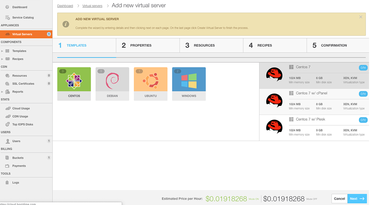370x205 pixels.
Task: Click the Reports icon
Action: click(x=7, y=92)
